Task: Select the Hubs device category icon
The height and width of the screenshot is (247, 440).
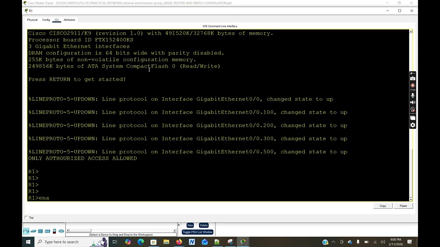Action: pyautogui.click(x=40, y=231)
